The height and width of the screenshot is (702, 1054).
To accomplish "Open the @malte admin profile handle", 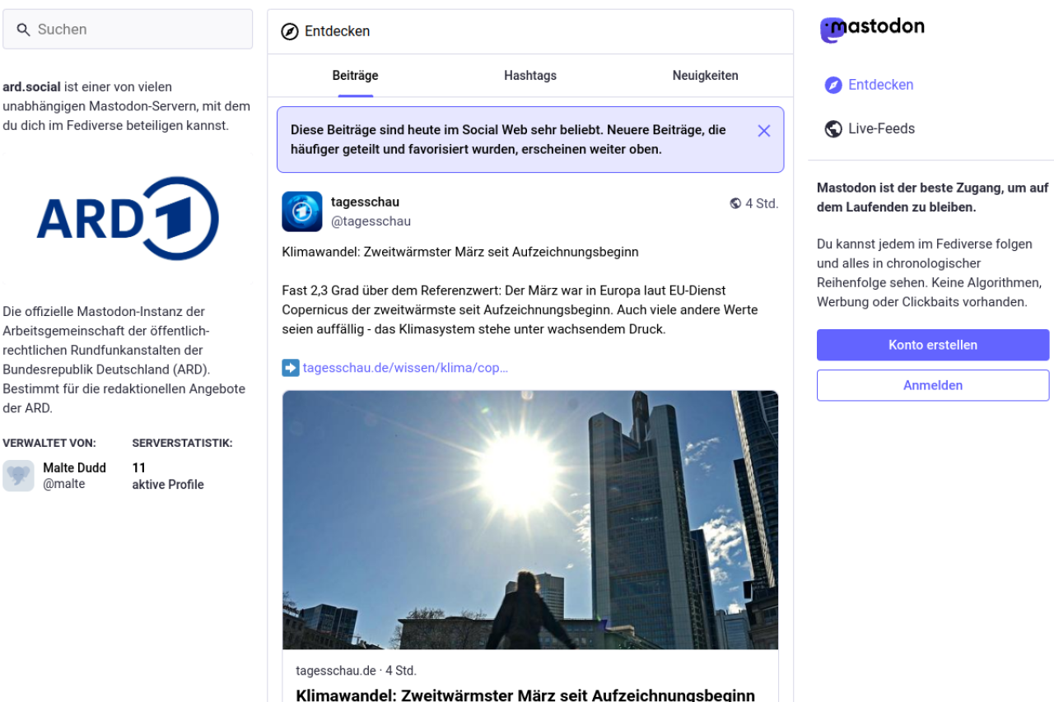I will click(x=64, y=484).
